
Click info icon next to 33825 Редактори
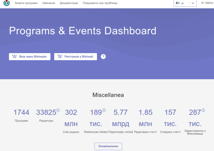tap(58, 110)
